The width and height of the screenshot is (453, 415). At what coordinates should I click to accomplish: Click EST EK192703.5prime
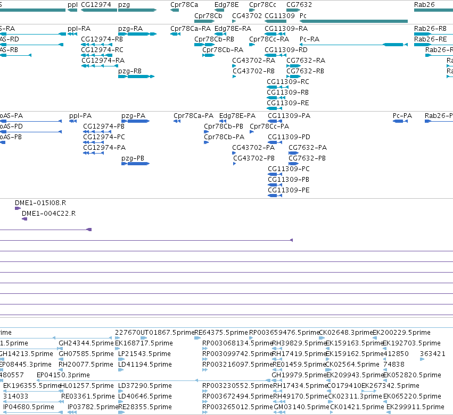tap(411, 343)
